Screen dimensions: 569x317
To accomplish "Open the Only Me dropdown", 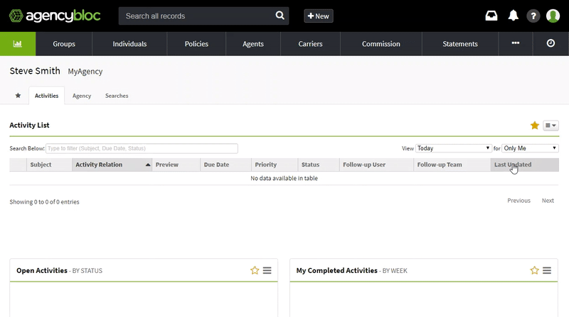I will [x=530, y=148].
